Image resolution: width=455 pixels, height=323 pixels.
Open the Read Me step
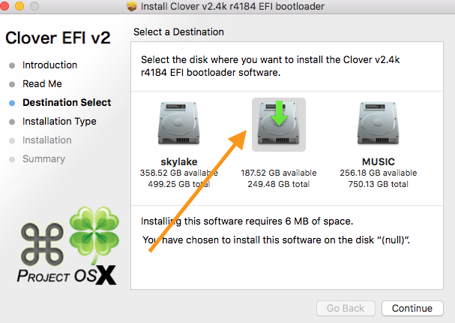pyautogui.click(x=42, y=84)
